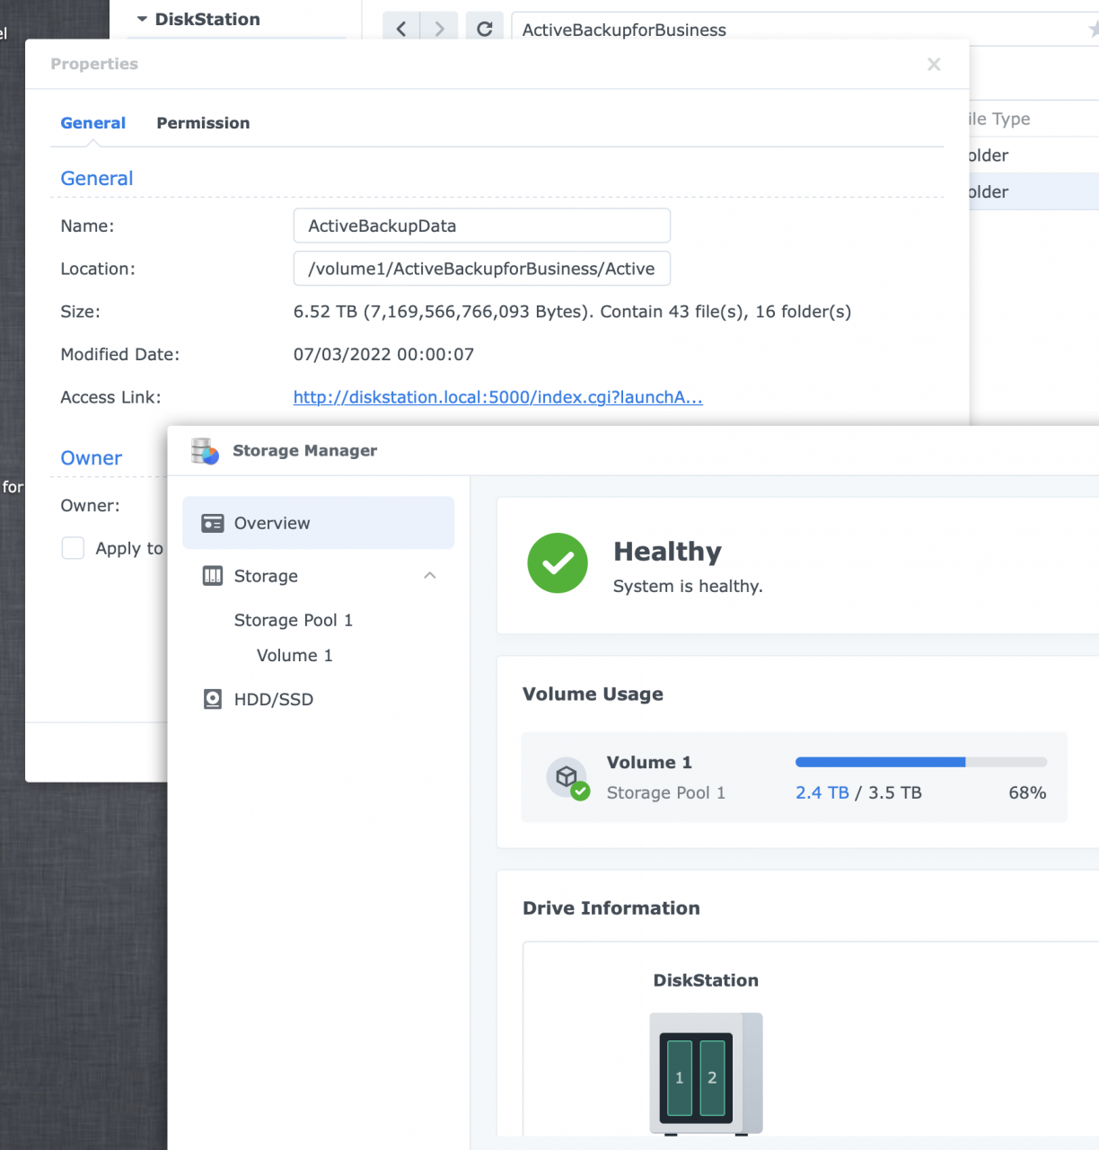The height and width of the screenshot is (1150, 1099).
Task: Click the Storage section NAS icon
Action: click(x=212, y=576)
